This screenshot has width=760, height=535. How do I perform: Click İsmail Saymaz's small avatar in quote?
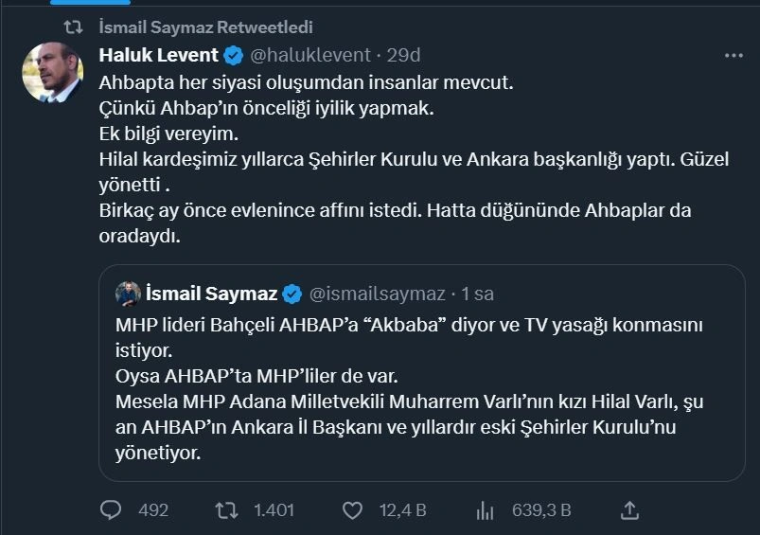tap(128, 294)
